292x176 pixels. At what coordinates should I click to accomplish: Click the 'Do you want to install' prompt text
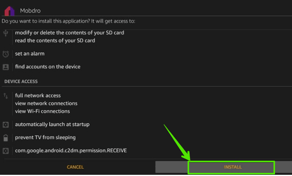tap(68, 21)
